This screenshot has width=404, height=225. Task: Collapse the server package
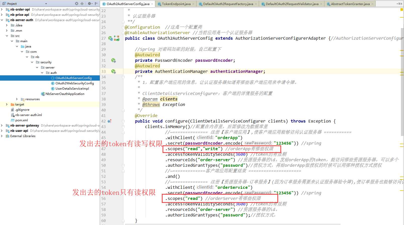pos(37,67)
